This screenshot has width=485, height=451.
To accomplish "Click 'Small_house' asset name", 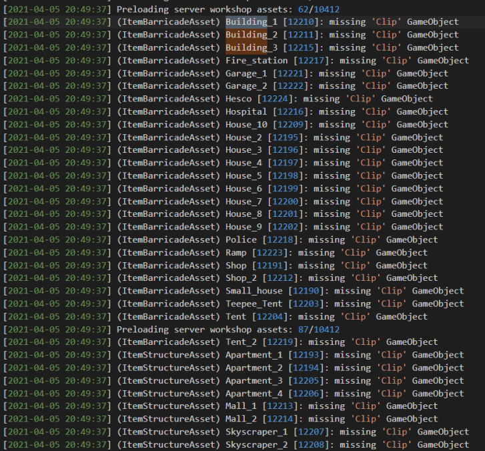I will tap(254, 291).
